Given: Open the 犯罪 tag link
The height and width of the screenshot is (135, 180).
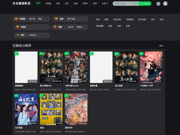Looking at the screenshot, I should click(128, 26).
